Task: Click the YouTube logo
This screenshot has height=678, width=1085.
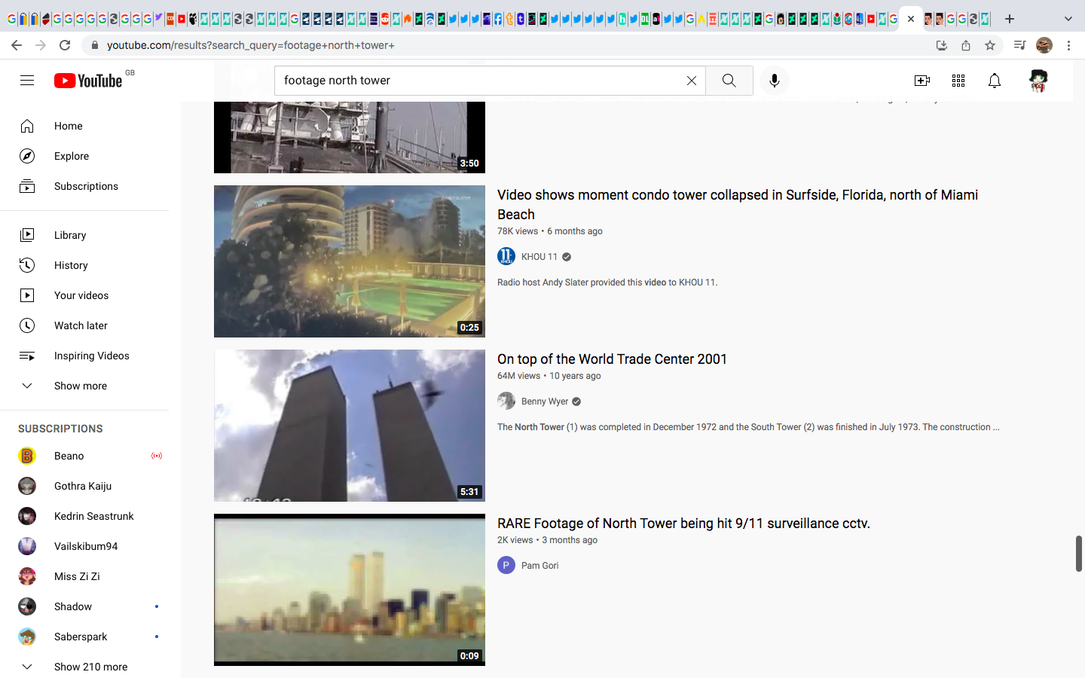Action: 88,81
